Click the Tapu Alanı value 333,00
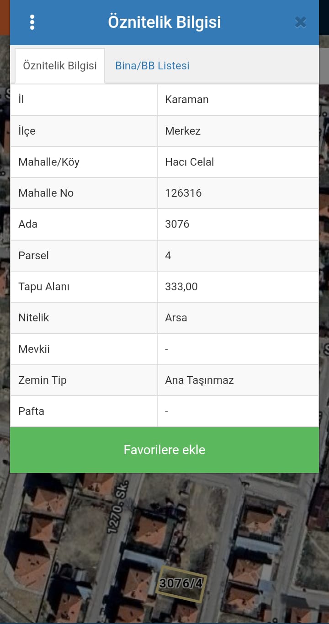This screenshot has height=624, width=329. click(x=181, y=287)
